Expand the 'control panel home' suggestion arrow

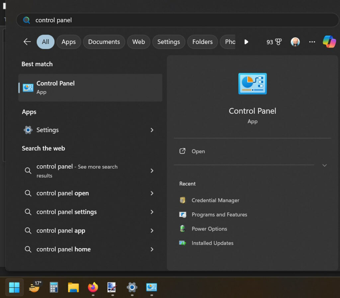tap(152, 249)
